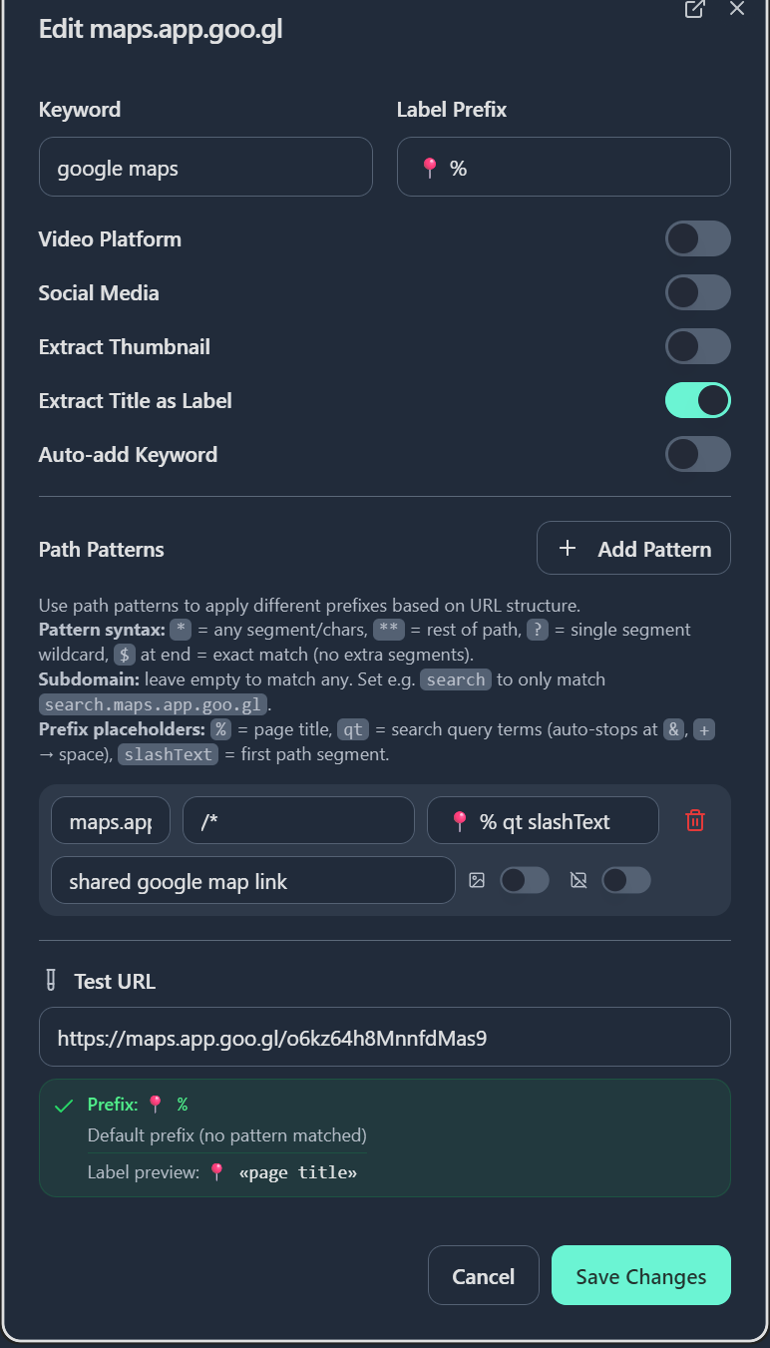Focus the Keyword field containing google maps
Viewport: 770px width, 1348px height.
(205, 167)
